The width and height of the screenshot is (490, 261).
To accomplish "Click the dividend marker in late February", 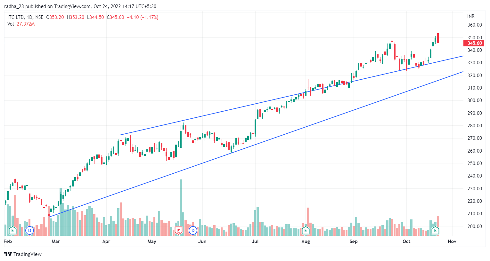I will tap(30, 230).
